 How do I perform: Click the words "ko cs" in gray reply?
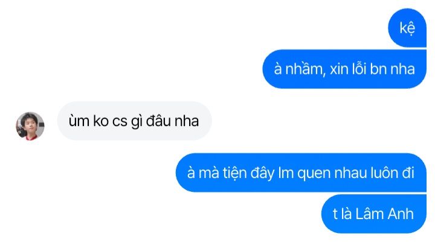click(x=110, y=121)
